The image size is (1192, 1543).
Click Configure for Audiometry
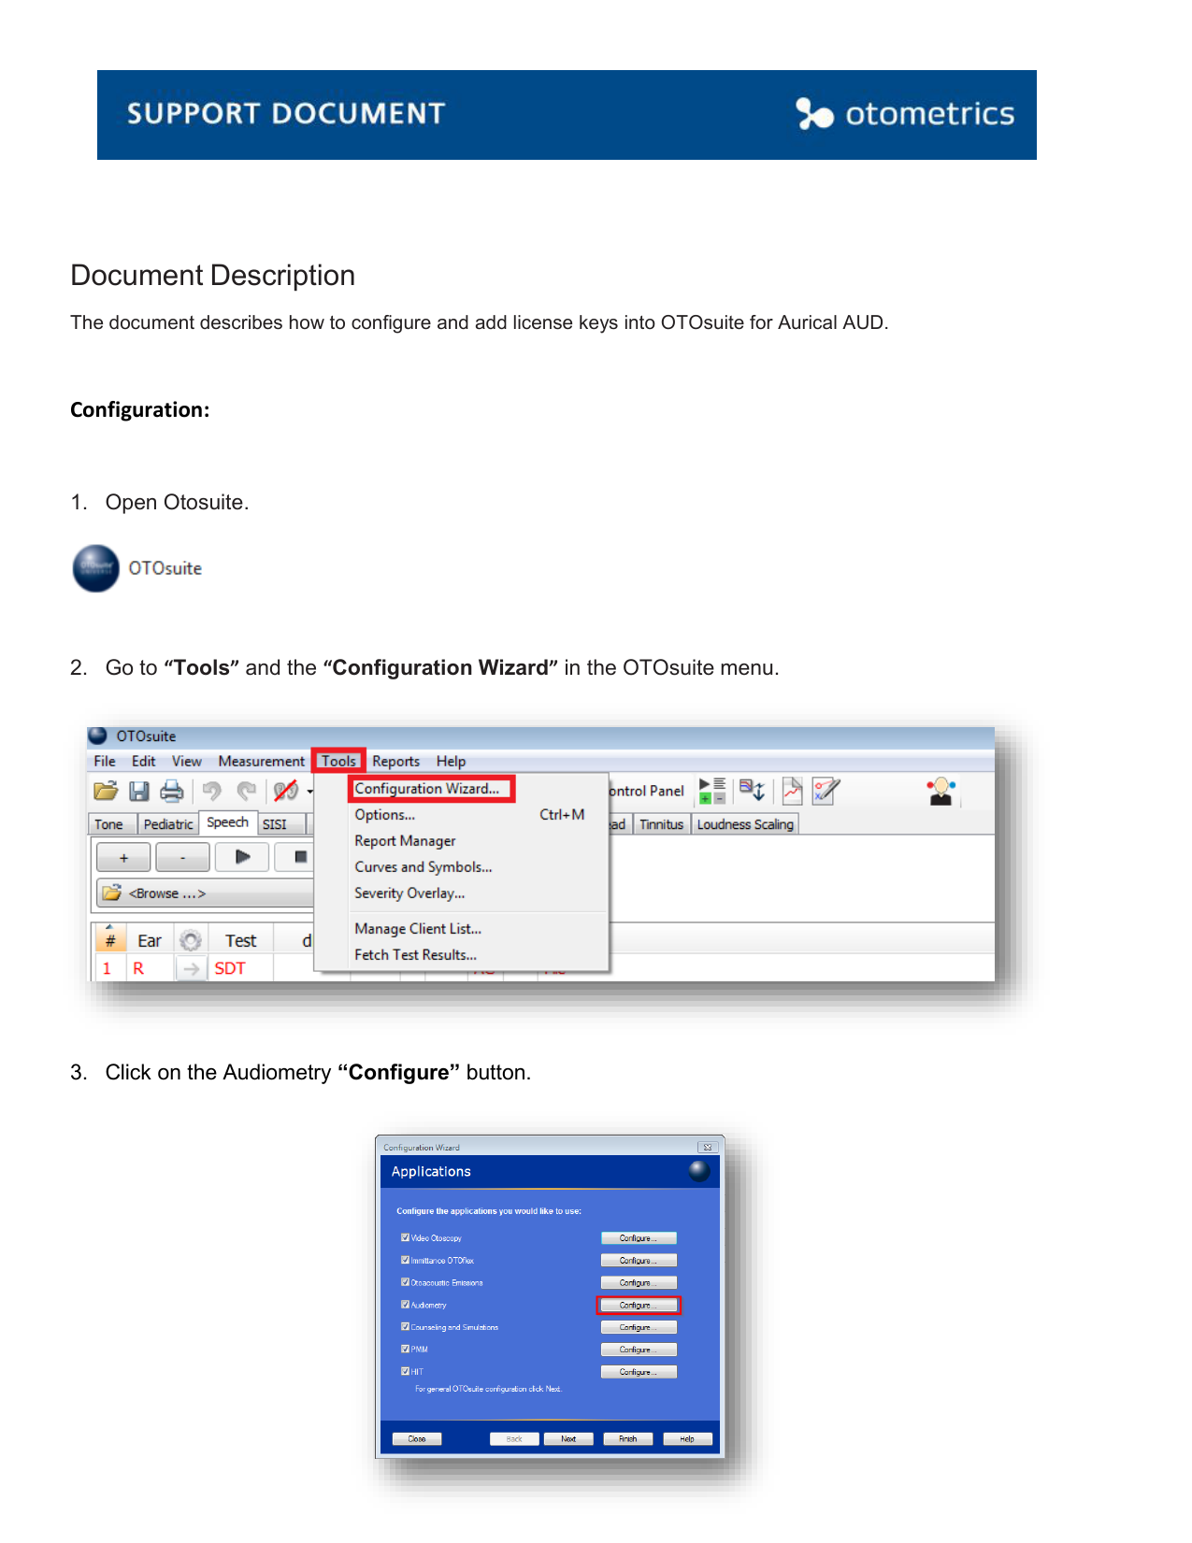tap(639, 1306)
